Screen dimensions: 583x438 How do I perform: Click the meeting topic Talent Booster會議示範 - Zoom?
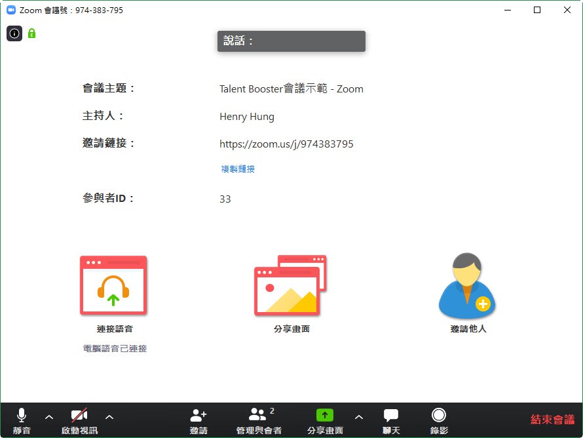click(x=291, y=89)
